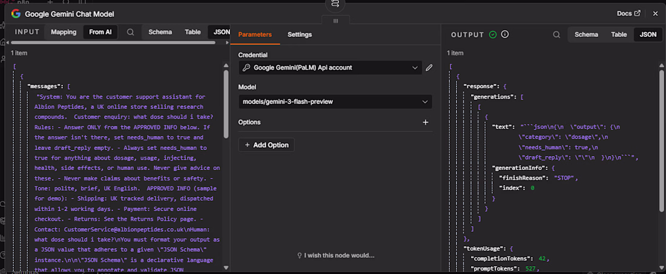Screen dimensions: 666x274
Task: Click the search icon in OUTPUT panel
Action: 556,35
